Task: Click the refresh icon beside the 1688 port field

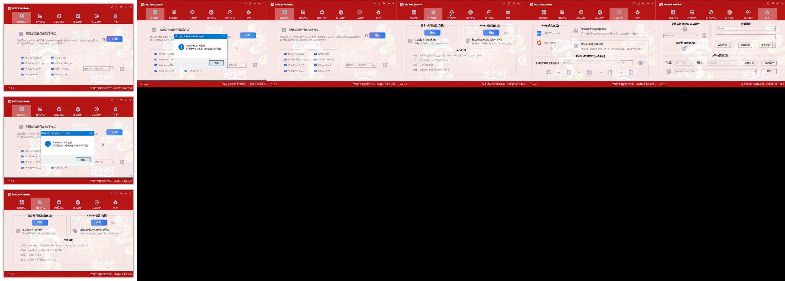Action: tap(641, 63)
